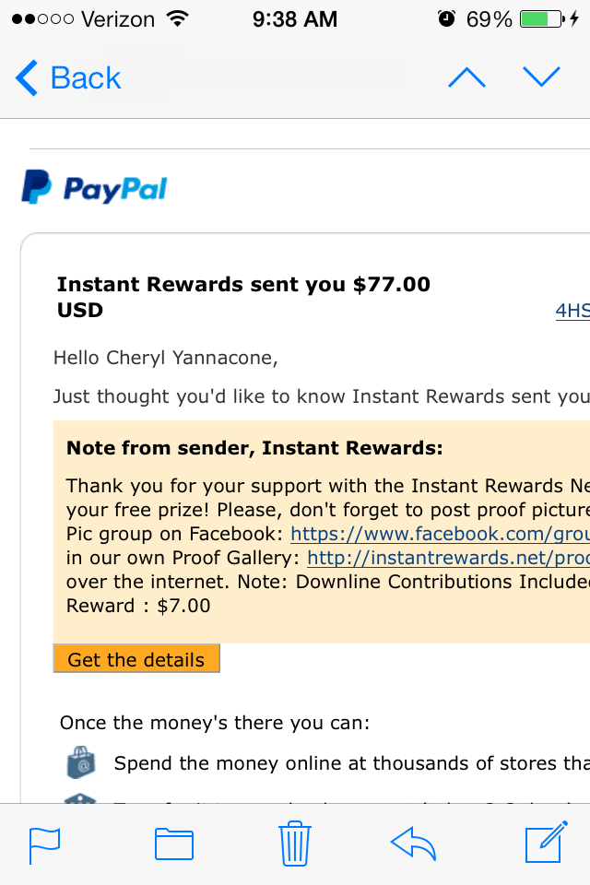Open the move-to-folder icon
590x885 pixels.
pos(174,844)
